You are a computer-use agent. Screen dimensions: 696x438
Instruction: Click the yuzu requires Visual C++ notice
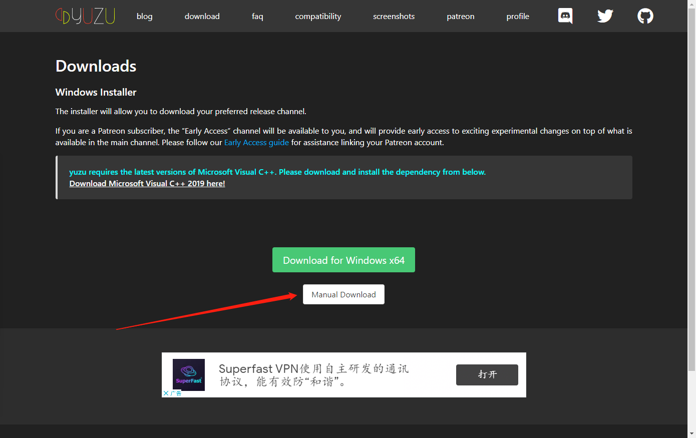[277, 172]
